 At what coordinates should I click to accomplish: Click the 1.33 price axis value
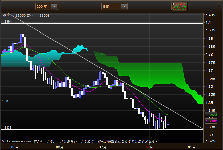209,135
